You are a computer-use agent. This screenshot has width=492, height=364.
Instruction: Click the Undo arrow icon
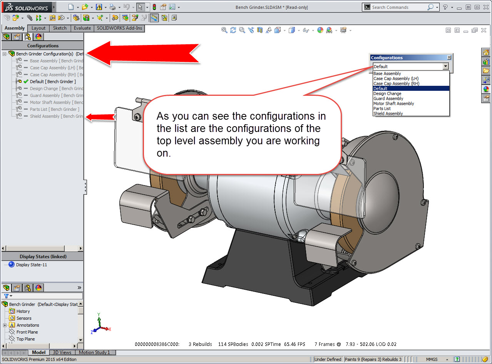click(127, 7)
